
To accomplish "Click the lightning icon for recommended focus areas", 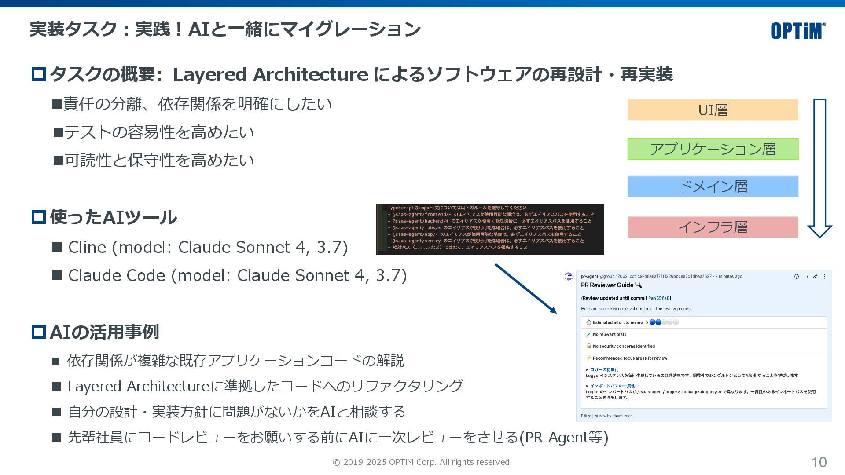I will click(589, 358).
